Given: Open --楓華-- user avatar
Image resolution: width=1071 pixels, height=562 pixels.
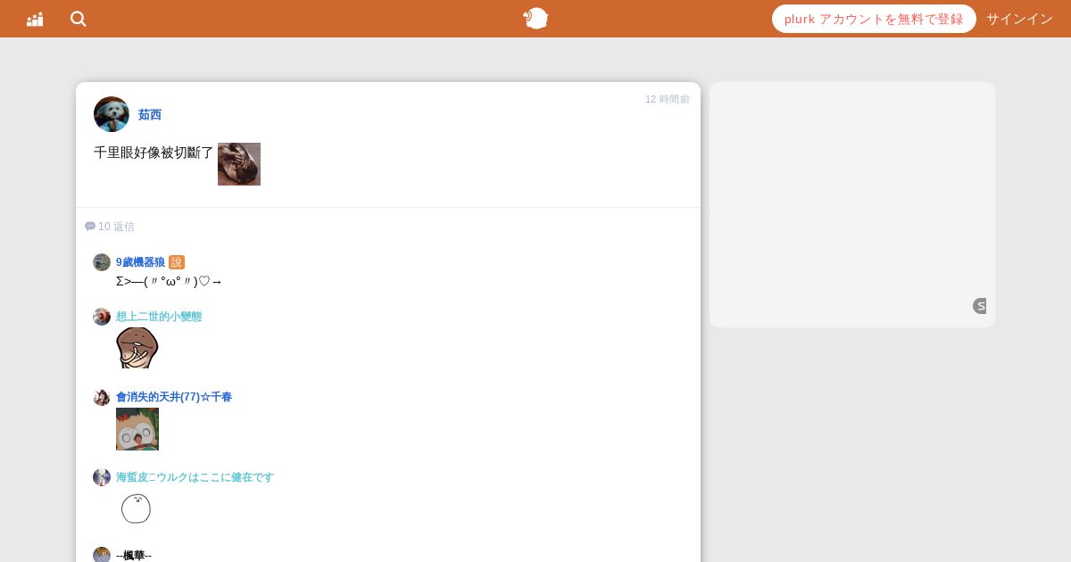Looking at the screenshot, I should (102, 555).
